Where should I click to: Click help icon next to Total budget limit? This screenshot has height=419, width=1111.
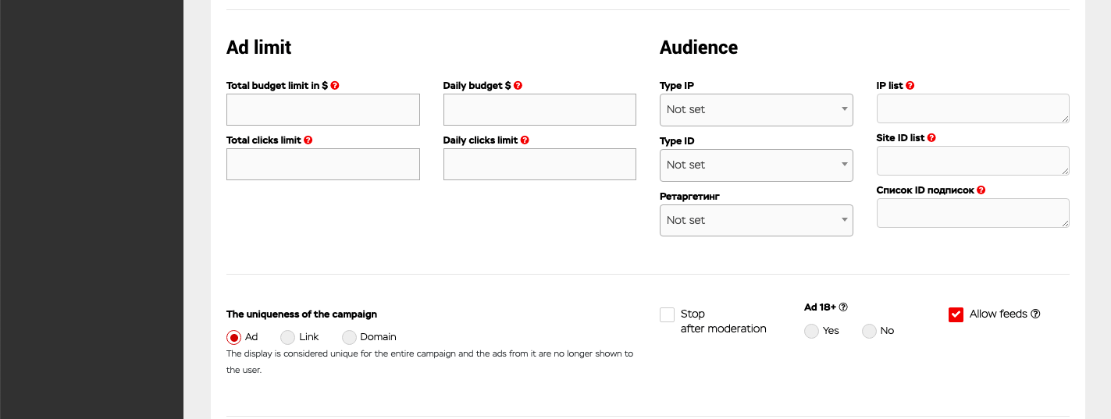click(335, 86)
